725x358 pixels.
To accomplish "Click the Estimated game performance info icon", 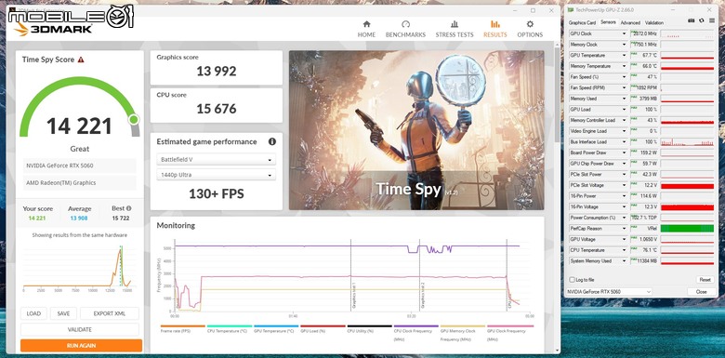I will click(271, 141).
